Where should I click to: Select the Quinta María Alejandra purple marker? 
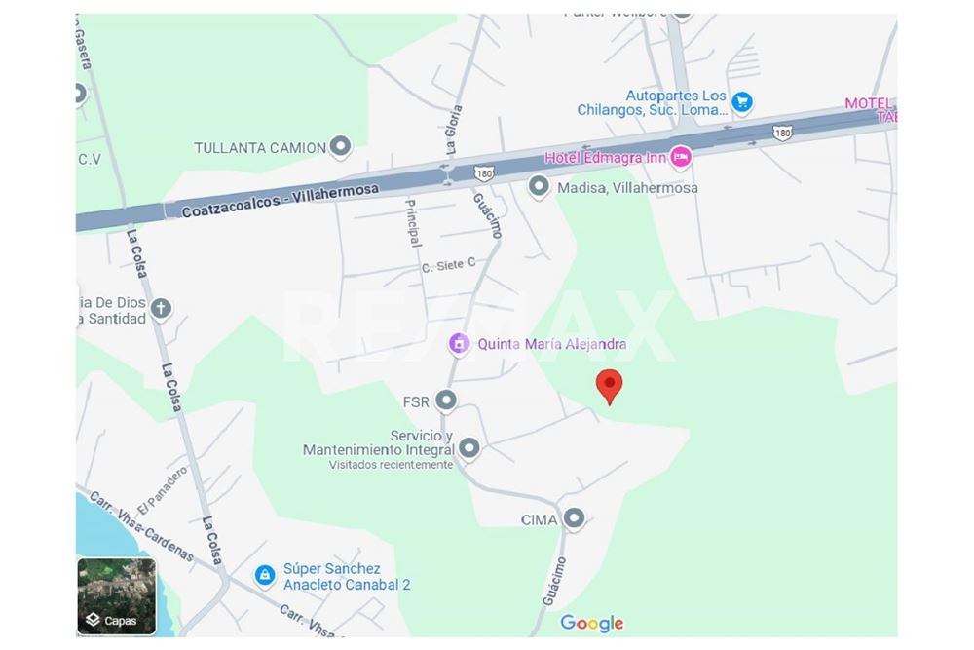click(x=459, y=344)
